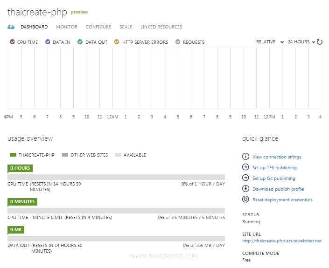Viewport: 329px width, 268px height.
Task: Toggle the CPU Time metric checkbox
Action: [x=12, y=42]
